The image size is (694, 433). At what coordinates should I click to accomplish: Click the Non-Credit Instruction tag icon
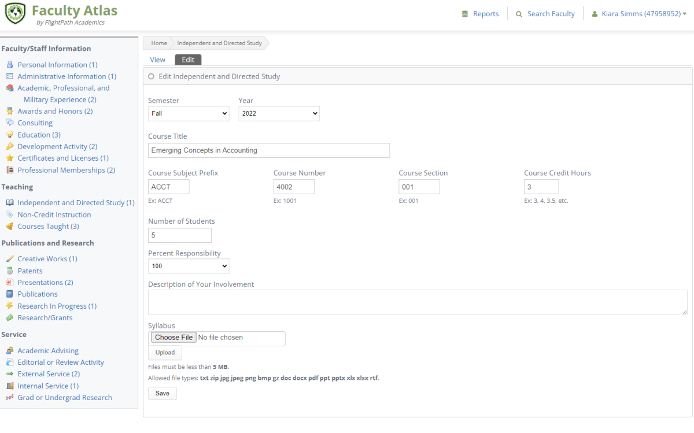tap(9, 214)
